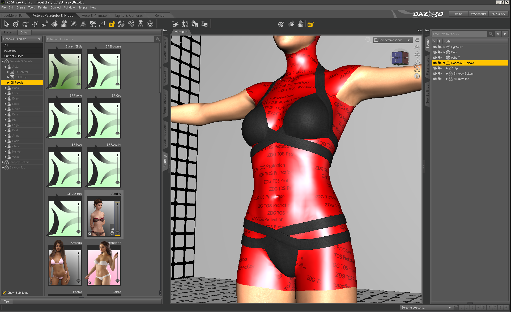Screen dimensions: 511x312
Task: Click the viewport frame selection icon
Action: 417,69
